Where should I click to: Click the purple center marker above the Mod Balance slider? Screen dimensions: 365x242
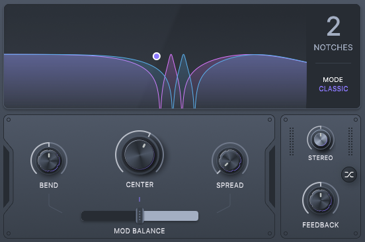(x=140, y=200)
